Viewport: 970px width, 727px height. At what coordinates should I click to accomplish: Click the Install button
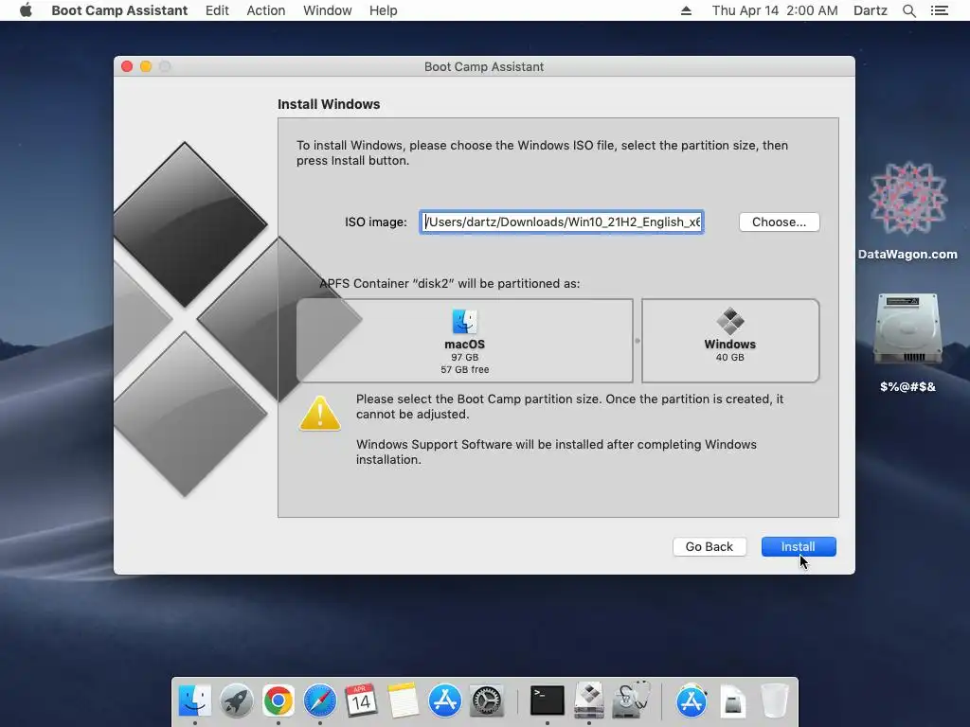tap(798, 546)
